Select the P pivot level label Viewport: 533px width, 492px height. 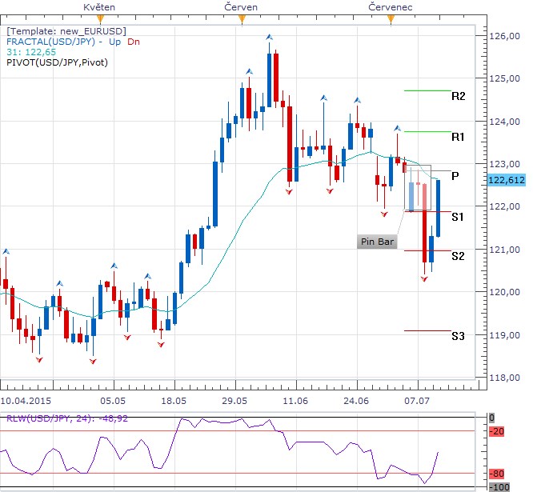455,176
